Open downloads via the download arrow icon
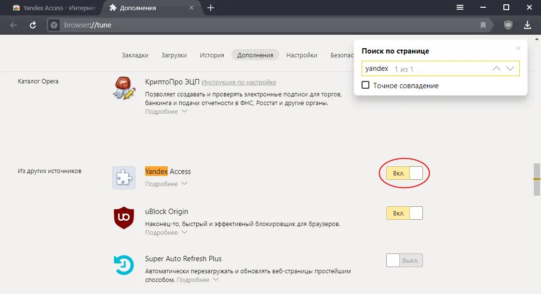Image resolution: width=541 pixels, height=294 pixels. [x=527, y=25]
